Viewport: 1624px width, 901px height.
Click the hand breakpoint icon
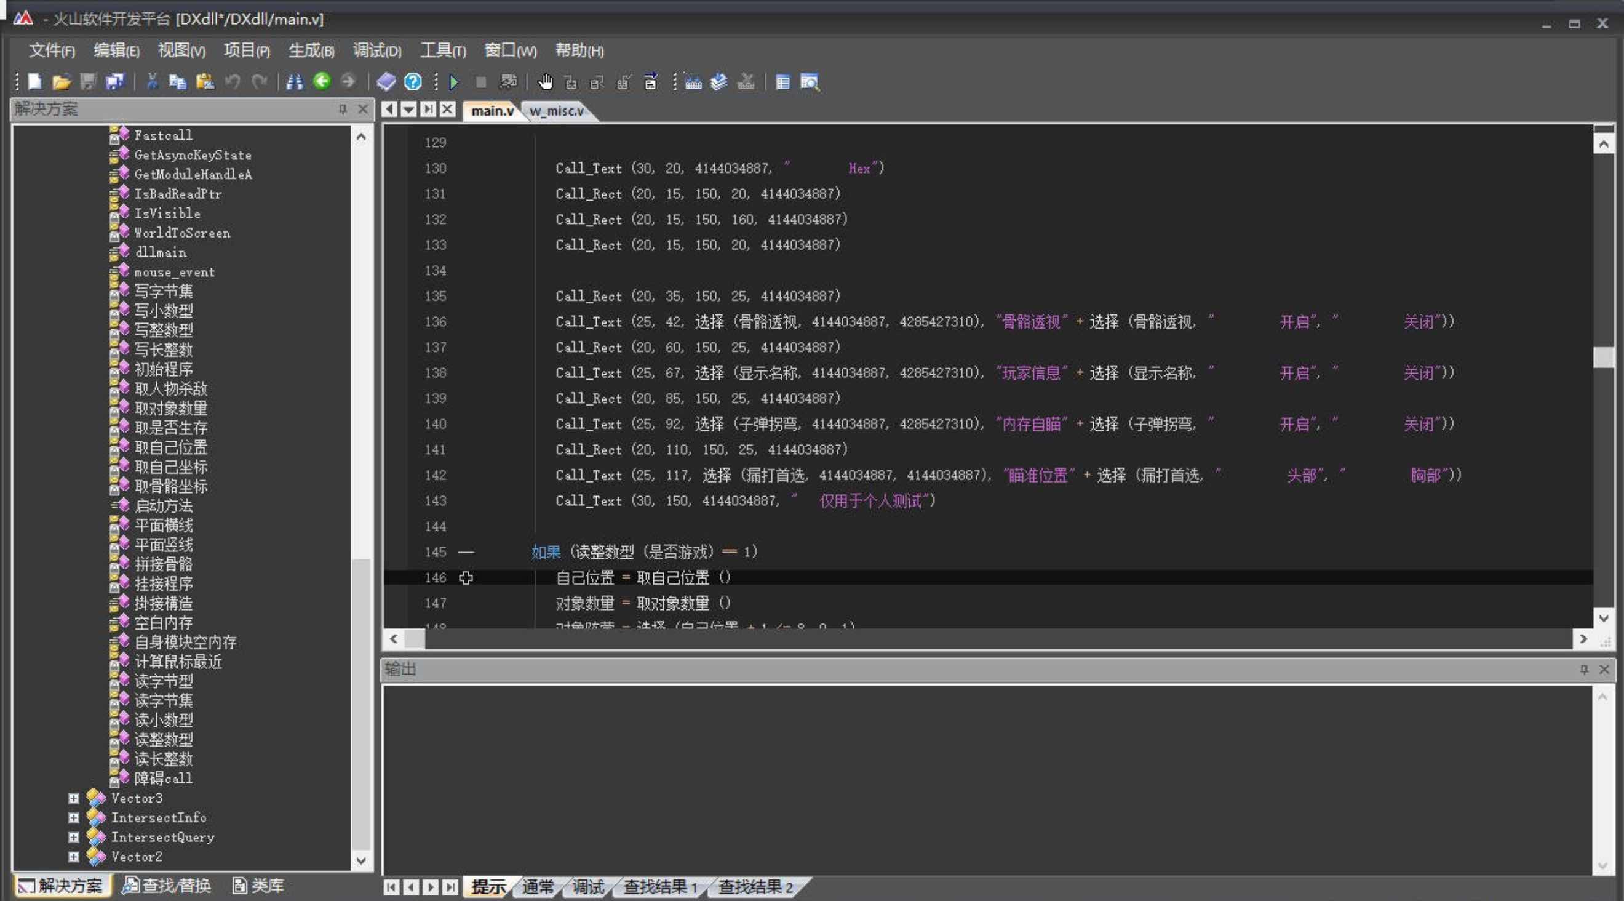pos(545,82)
